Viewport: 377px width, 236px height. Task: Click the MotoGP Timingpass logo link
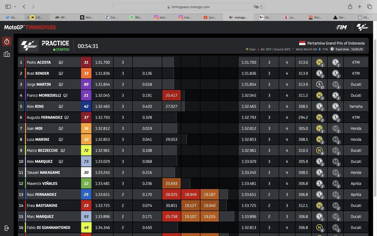pos(30,27)
